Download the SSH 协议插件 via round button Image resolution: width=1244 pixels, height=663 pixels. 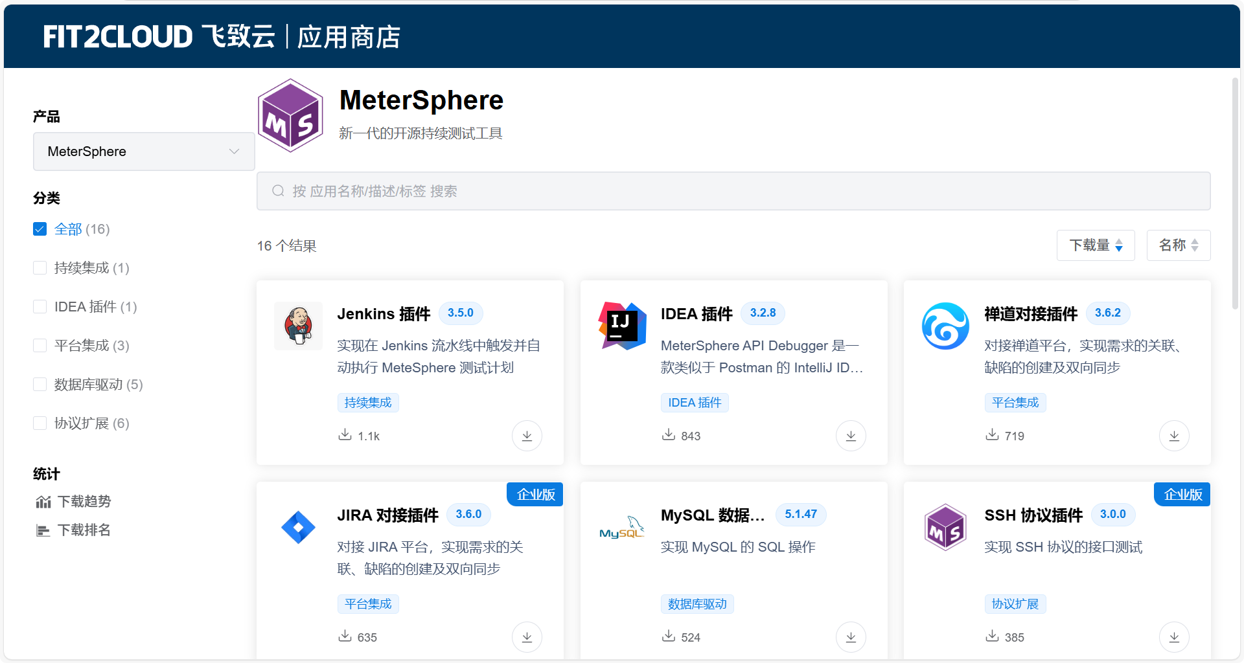(1174, 637)
